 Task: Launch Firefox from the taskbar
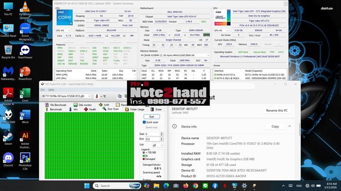(186, 186)
